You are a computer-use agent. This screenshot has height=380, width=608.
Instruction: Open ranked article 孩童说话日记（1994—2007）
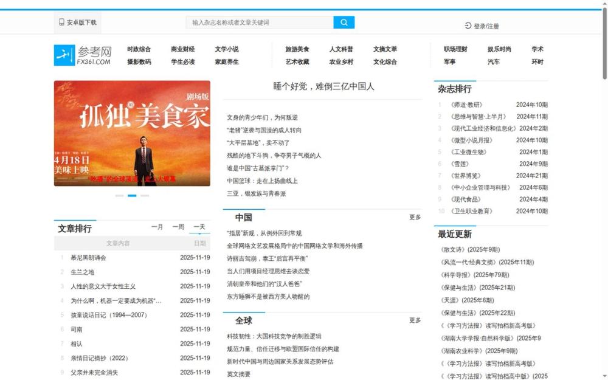(110, 315)
